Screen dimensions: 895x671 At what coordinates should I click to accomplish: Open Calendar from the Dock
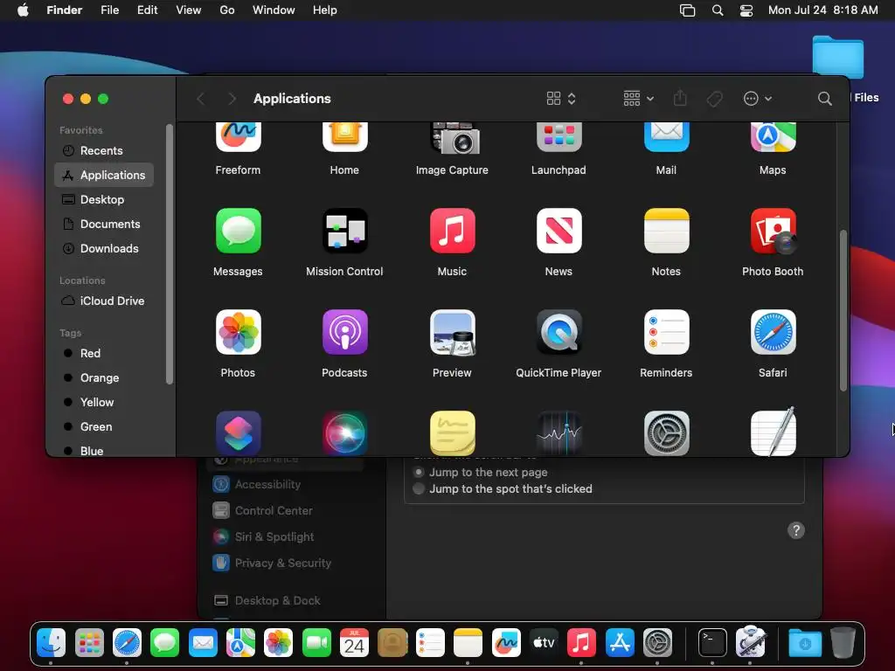tap(354, 643)
